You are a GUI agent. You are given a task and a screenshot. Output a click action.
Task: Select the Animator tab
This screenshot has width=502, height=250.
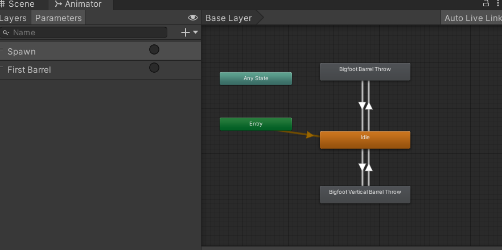coord(79,4)
